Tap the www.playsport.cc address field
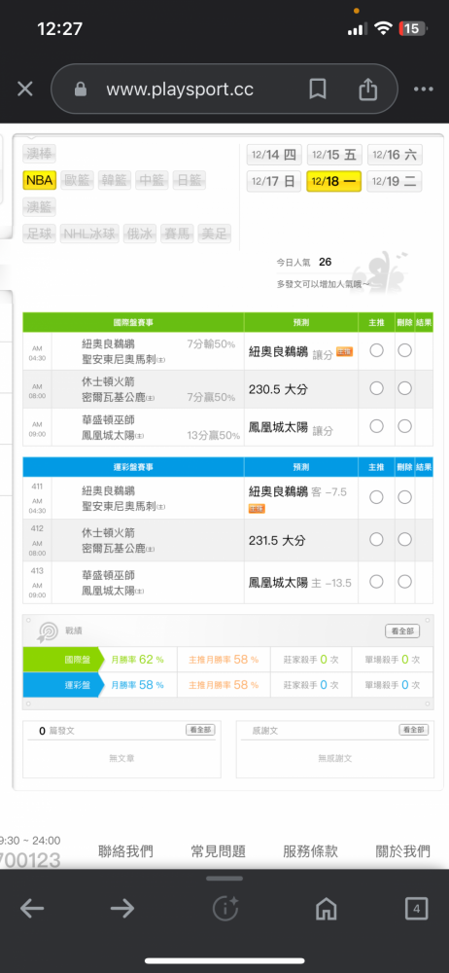The image size is (449, 973). (x=180, y=90)
